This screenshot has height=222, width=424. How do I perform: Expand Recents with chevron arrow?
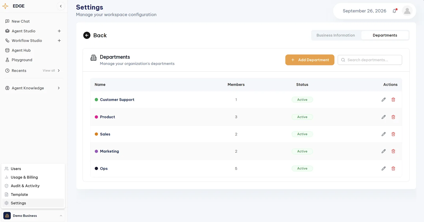[59, 71]
